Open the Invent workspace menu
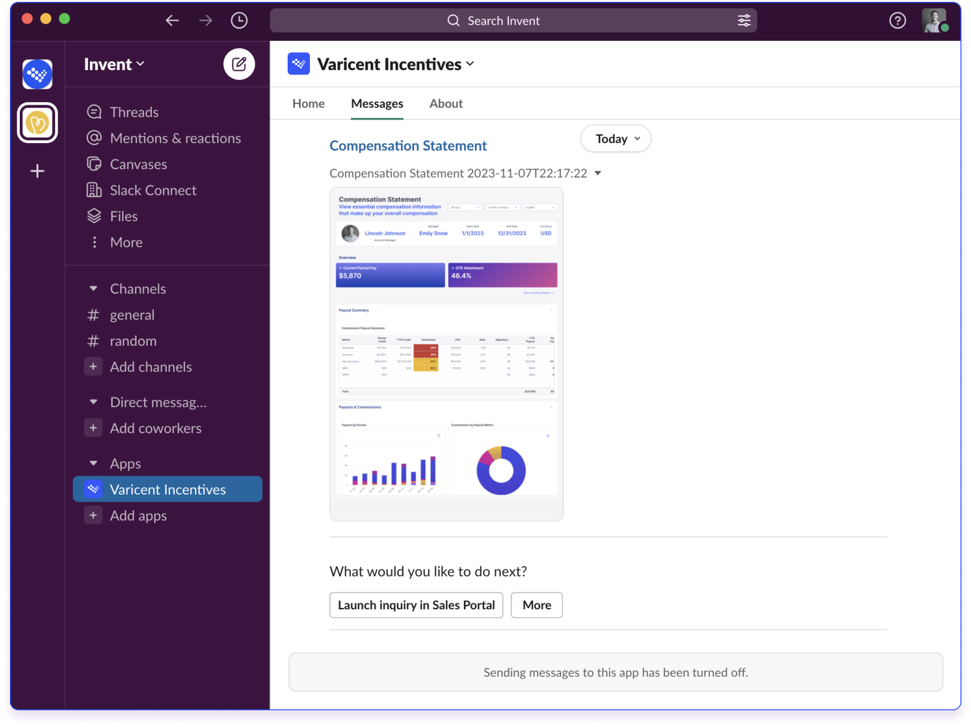The height and width of the screenshot is (727, 971). [x=114, y=64]
